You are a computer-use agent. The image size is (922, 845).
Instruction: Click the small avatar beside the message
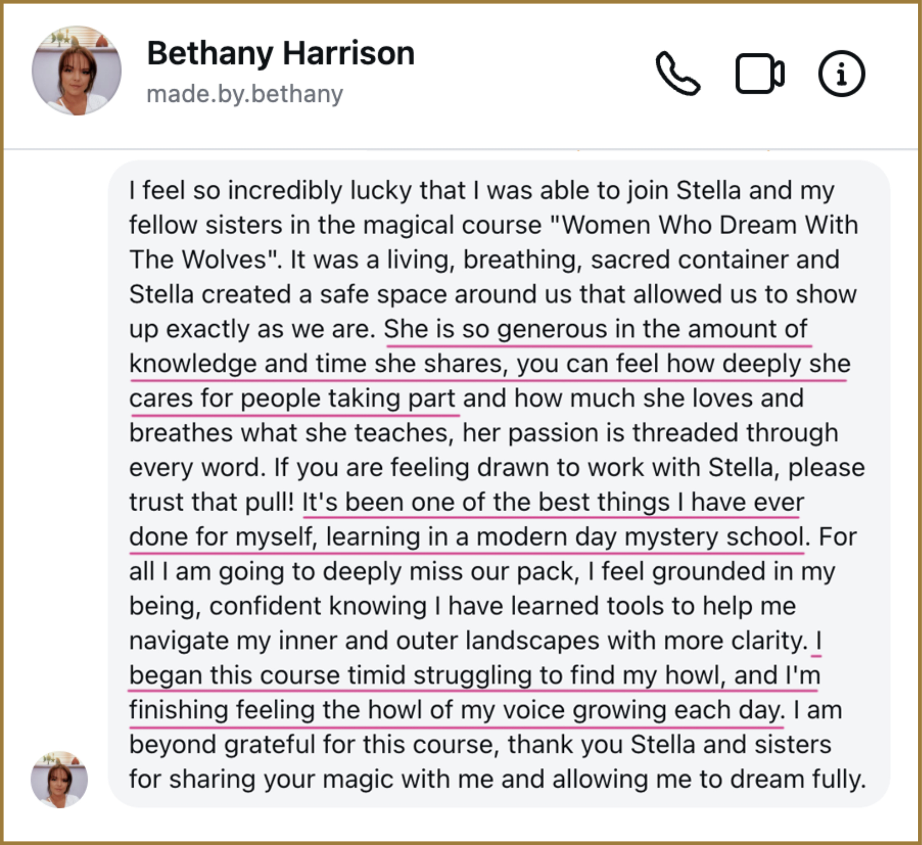[x=59, y=779]
